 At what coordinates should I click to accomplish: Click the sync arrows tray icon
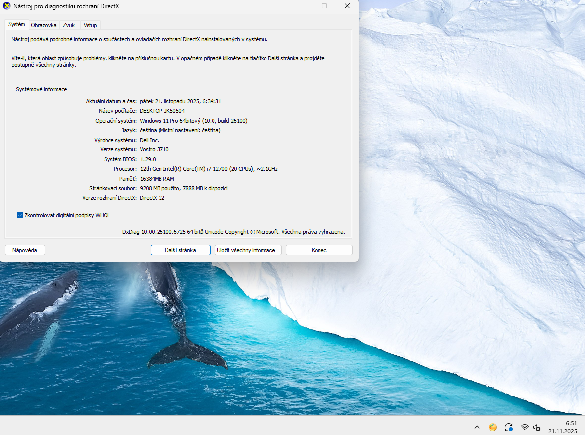508,427
